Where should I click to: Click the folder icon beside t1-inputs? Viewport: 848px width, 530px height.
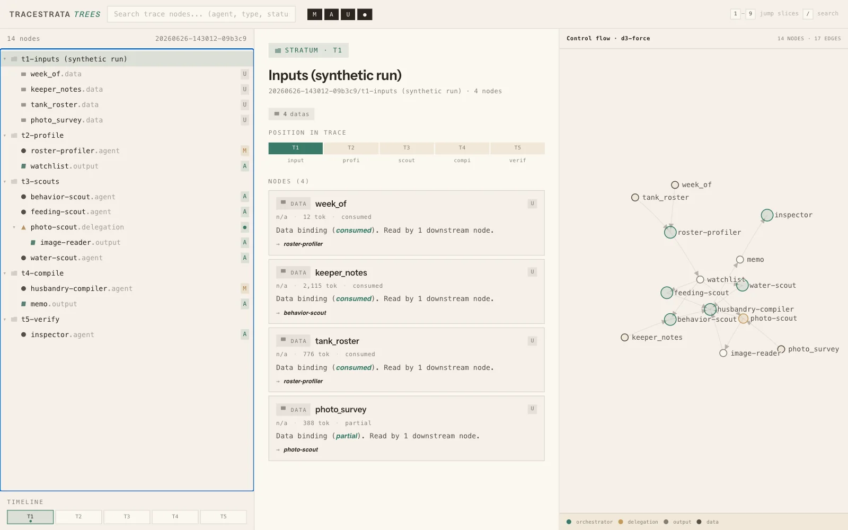(x=14, y=59)
